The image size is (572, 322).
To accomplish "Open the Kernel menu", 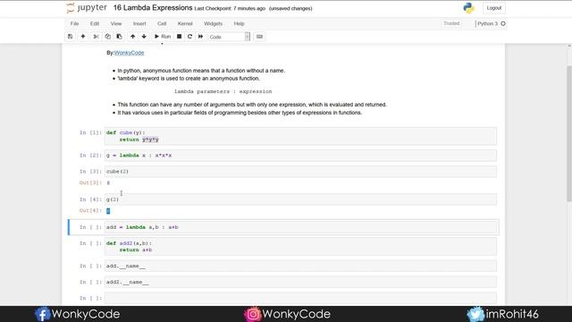I will click(x=185, y=23).
